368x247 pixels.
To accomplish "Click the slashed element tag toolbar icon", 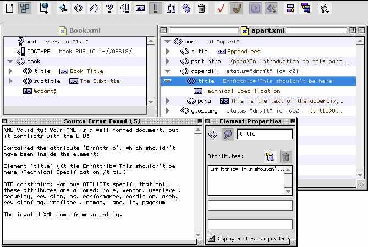I will [94, 8].
